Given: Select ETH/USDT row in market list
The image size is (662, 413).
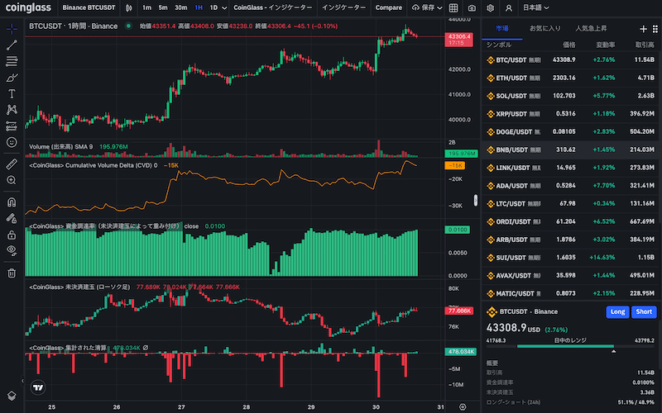Looking at the screenshot, I should pos(572,78).
